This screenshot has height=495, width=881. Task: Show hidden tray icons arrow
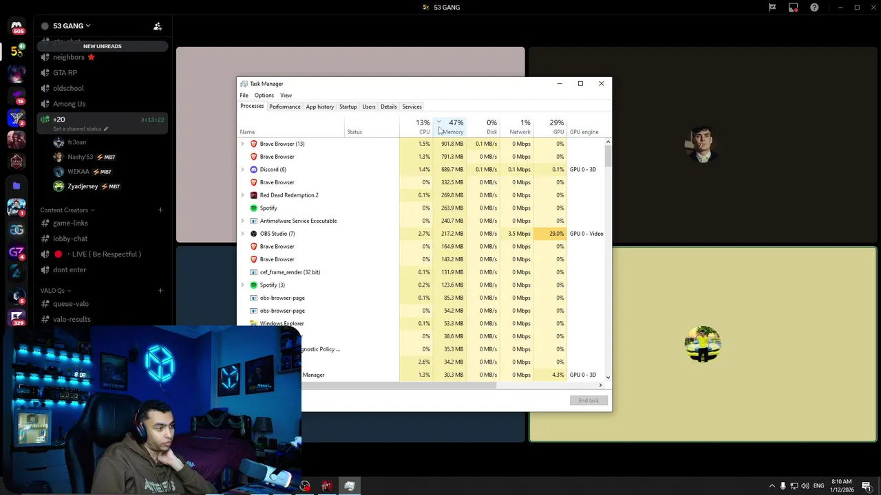pyautogui.click(x=772, y=486)
